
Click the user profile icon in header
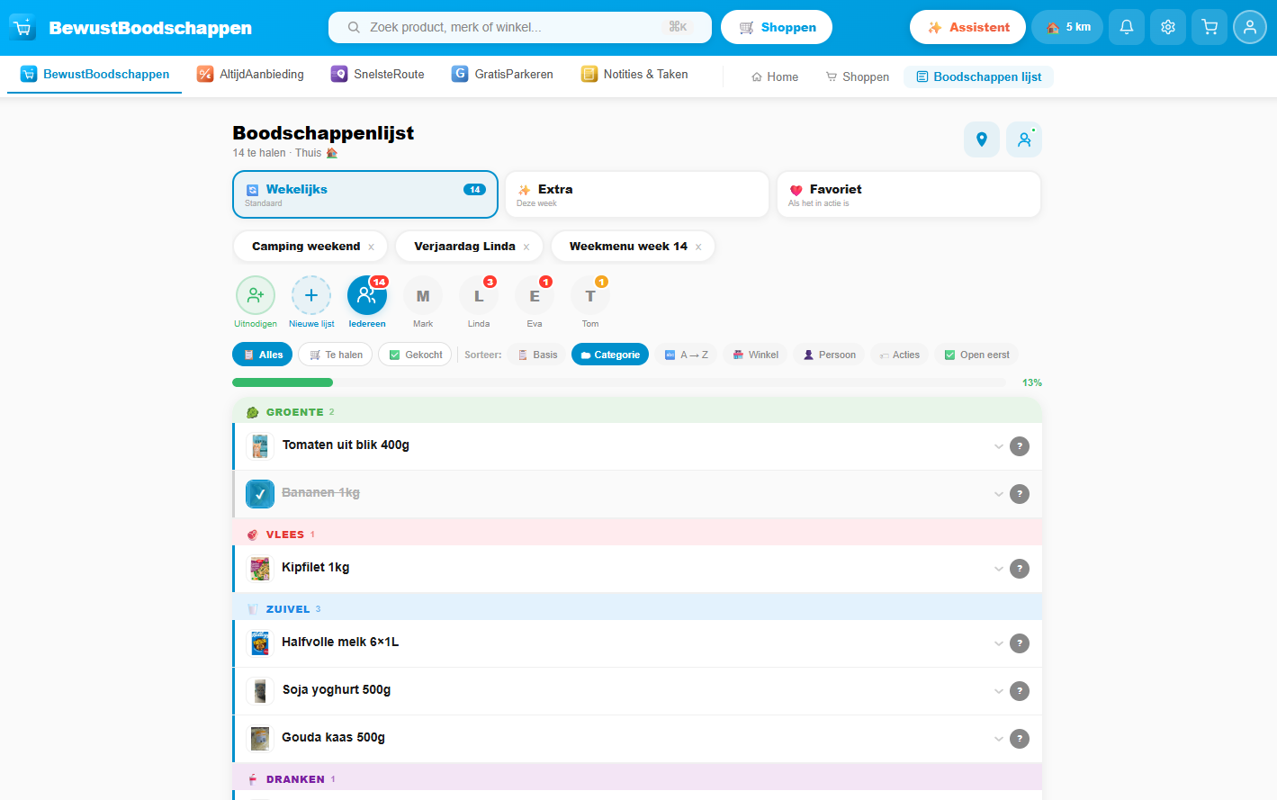tap(1249, 27)
